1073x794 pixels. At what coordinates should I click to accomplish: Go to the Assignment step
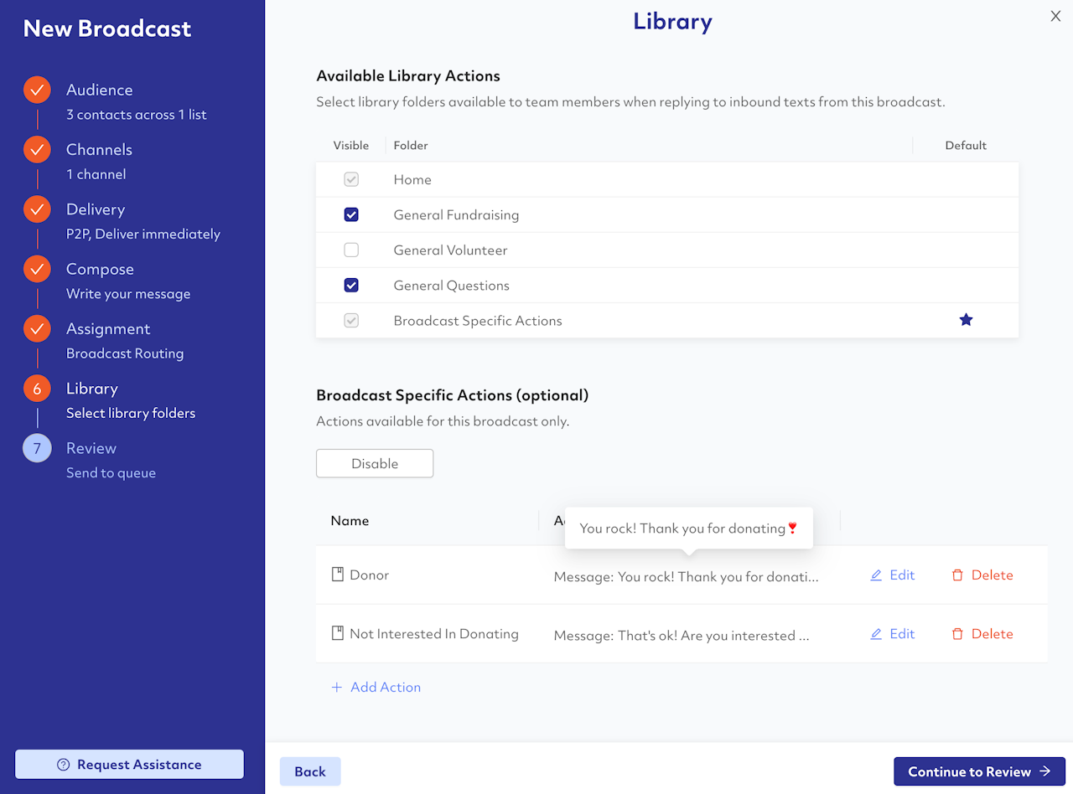tap(108, 329)
